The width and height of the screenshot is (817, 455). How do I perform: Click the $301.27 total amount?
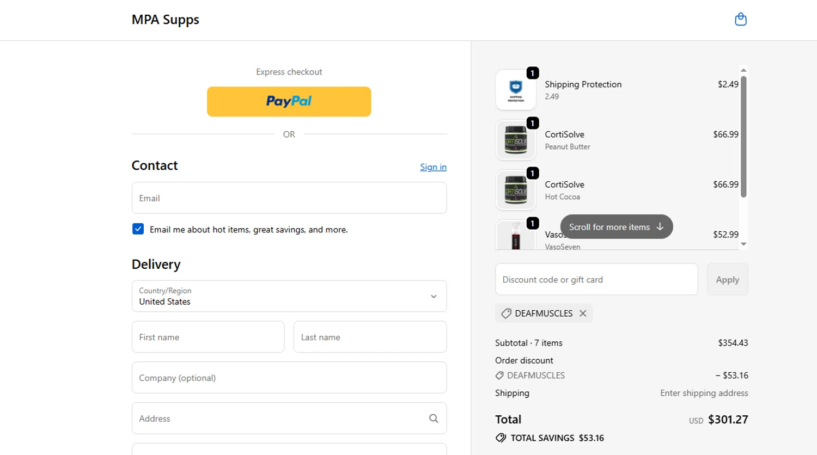click(x=728, y=420)
